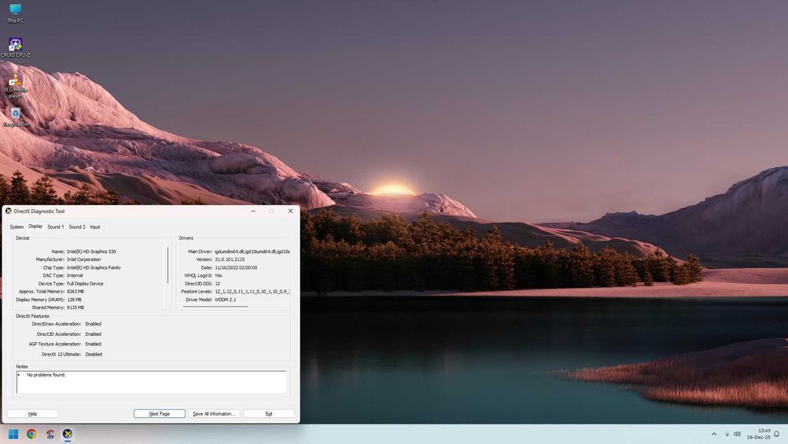788x444 pixels.
Task: Click Save All Information button
Action: [x=214, y=414]
